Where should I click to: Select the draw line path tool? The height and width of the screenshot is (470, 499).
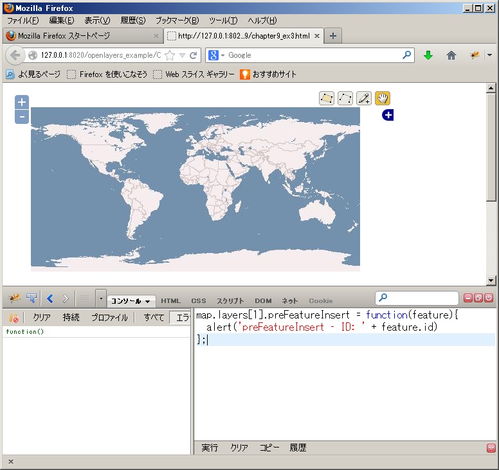(x=345, y=98)
